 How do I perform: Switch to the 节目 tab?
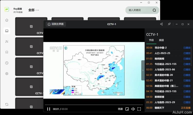coord(151,40)
